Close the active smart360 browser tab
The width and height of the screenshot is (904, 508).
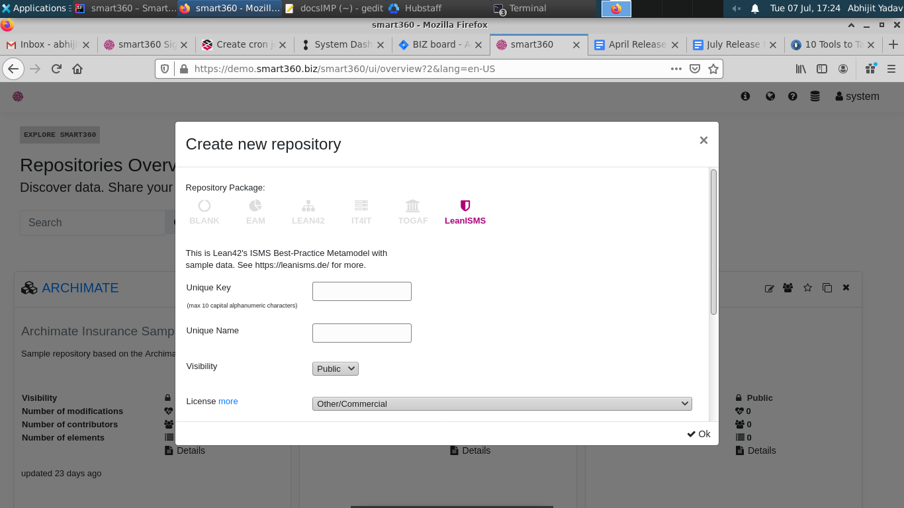576,45
